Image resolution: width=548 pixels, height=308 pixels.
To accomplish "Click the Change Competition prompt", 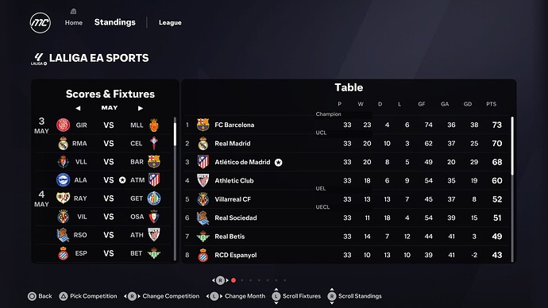I will point(161,296).
